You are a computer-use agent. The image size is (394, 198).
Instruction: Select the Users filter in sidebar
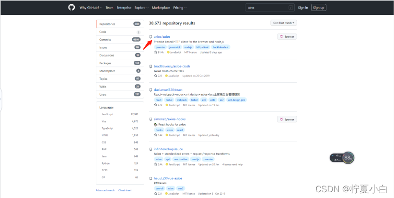pyautogui.click(x=120, y=95)
